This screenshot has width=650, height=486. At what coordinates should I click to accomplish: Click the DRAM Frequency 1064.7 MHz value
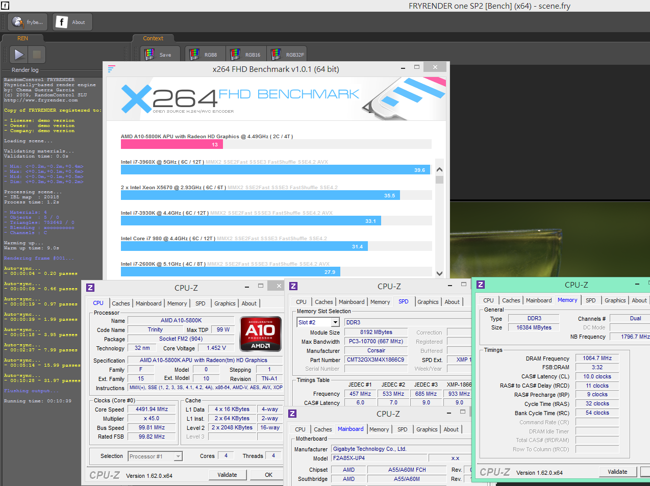coord(597,358)
